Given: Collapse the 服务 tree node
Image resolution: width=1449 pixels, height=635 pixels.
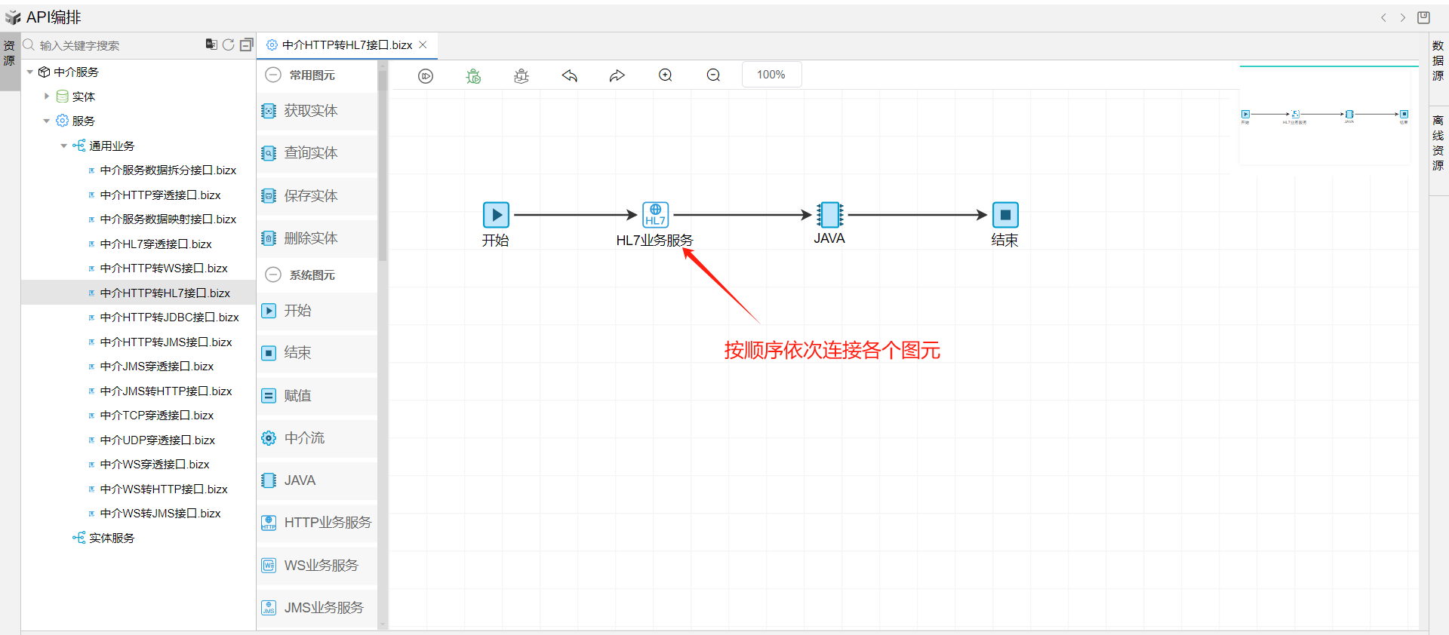Looking at the screenshot, I should 47,121.
